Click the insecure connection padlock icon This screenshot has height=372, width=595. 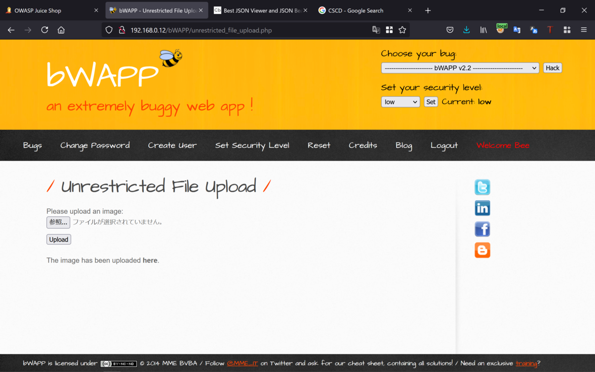coord(121,30)
